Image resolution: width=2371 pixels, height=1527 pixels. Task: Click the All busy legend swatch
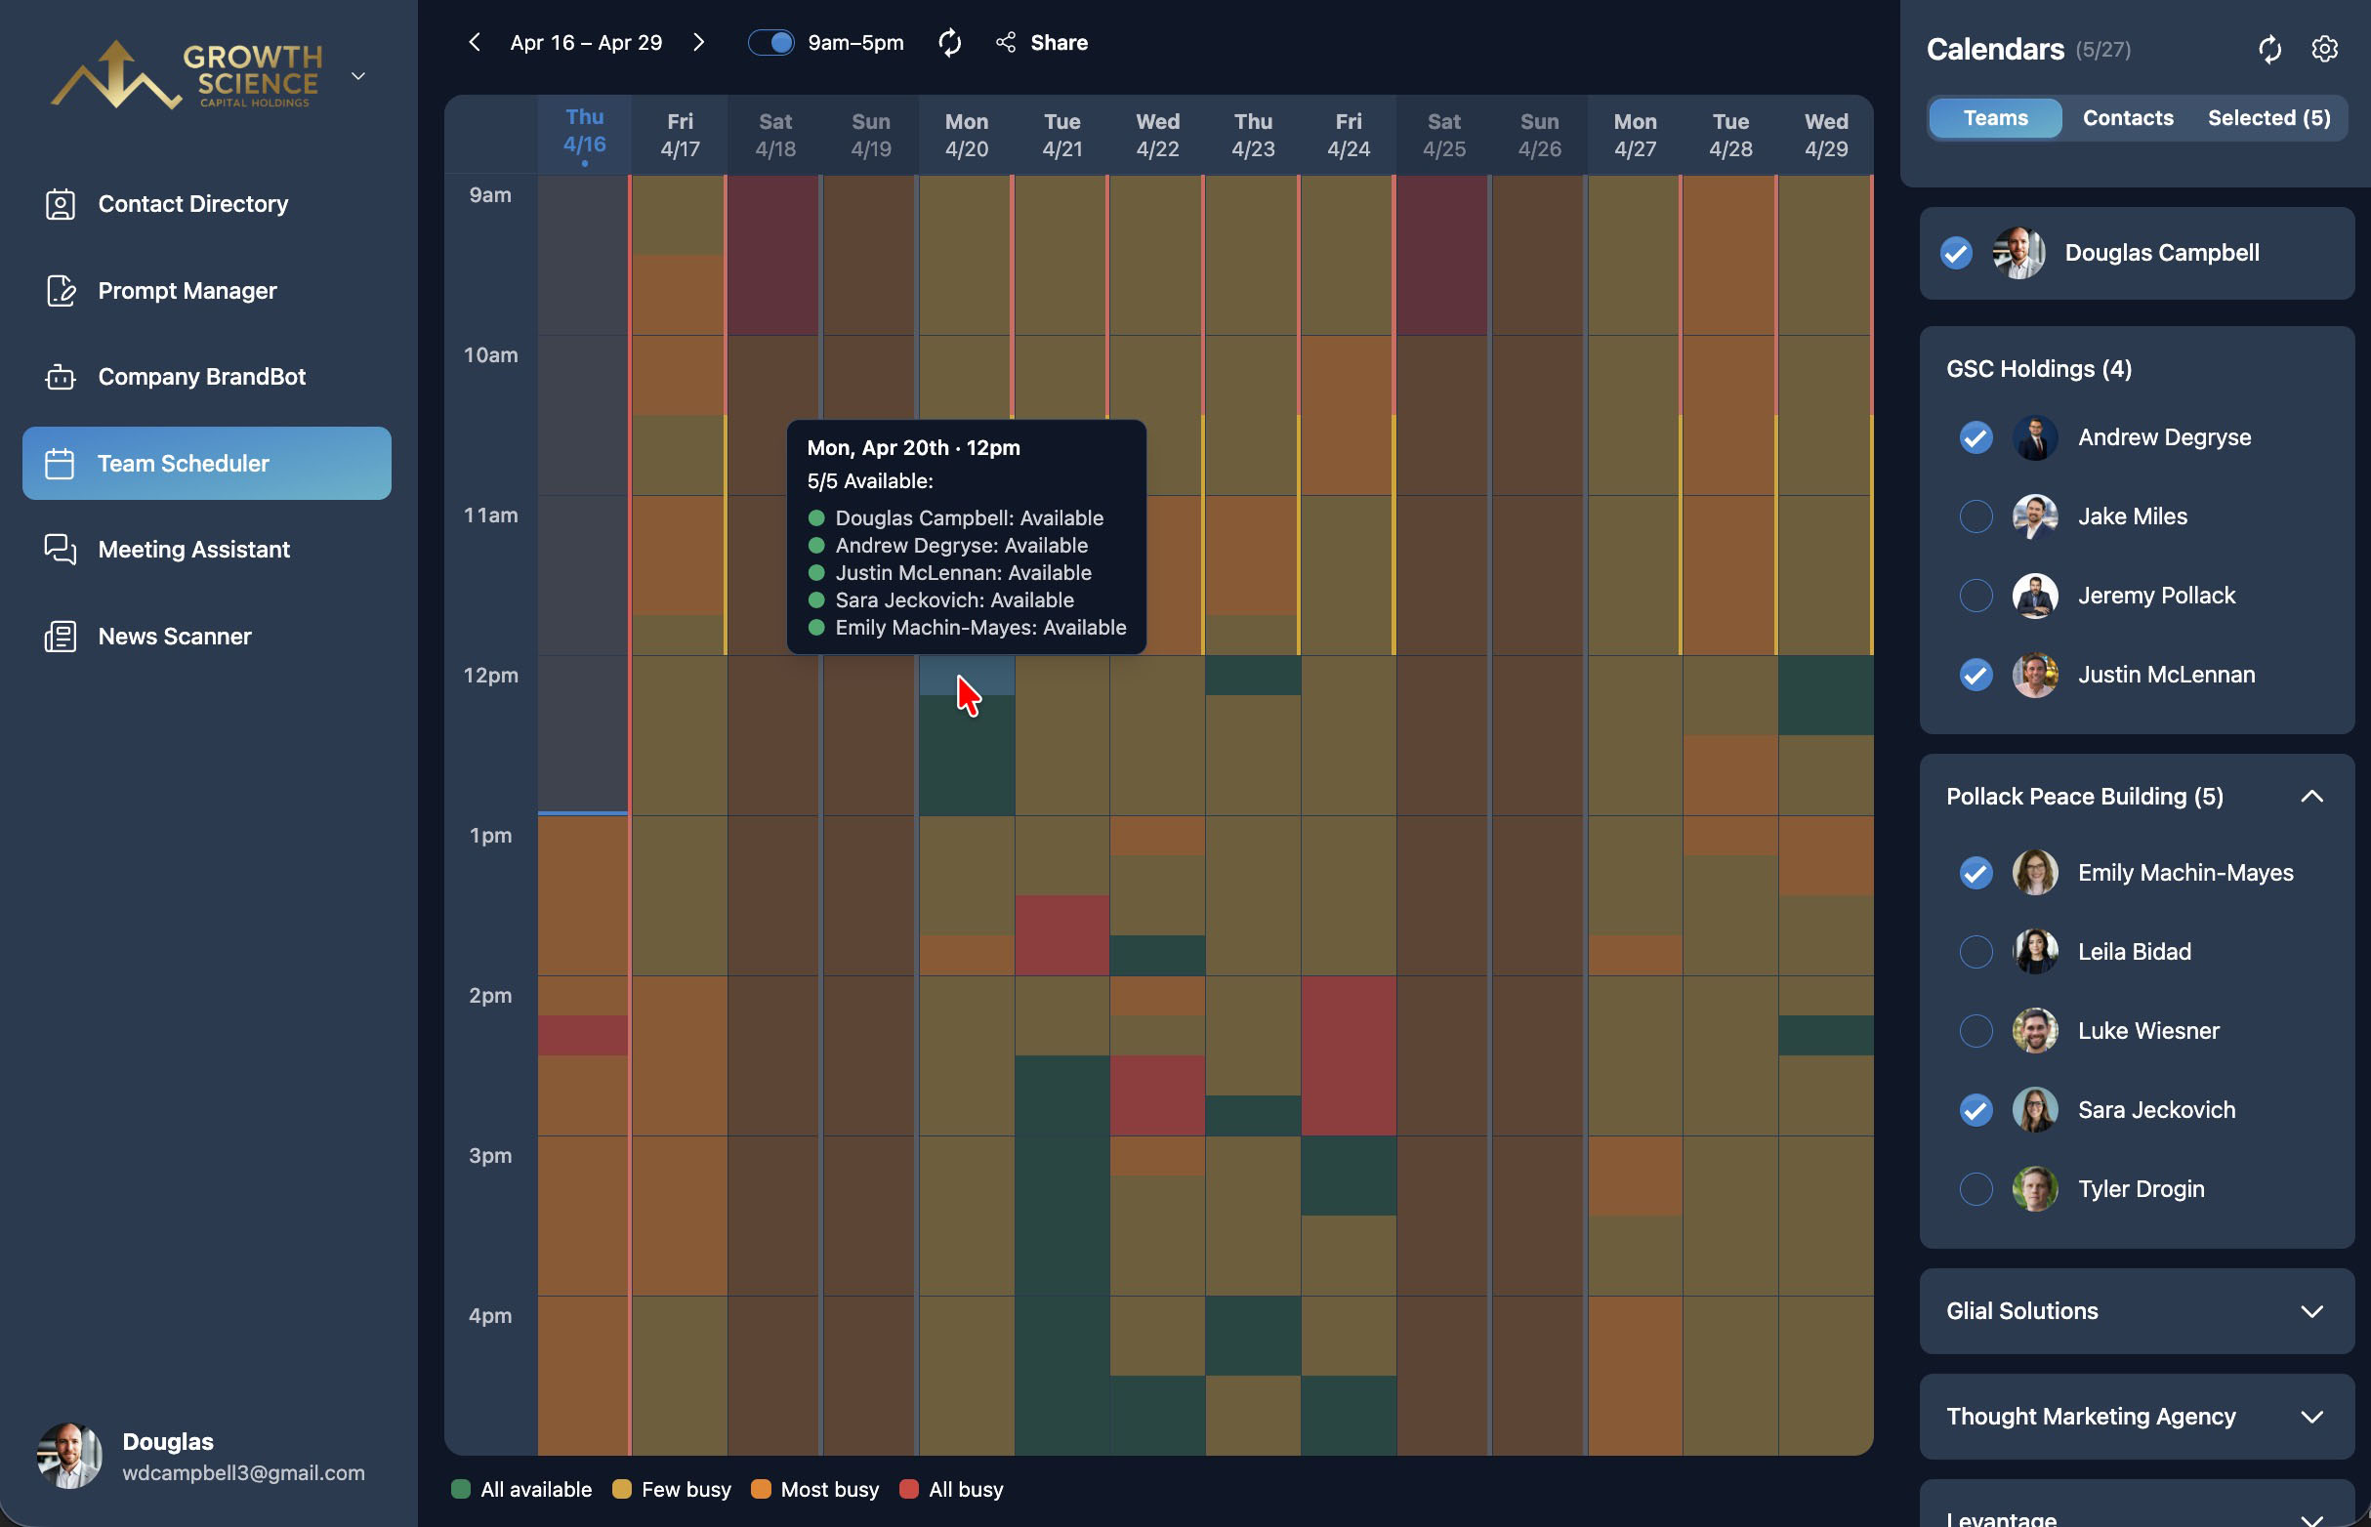click(x=908, y=1489)
